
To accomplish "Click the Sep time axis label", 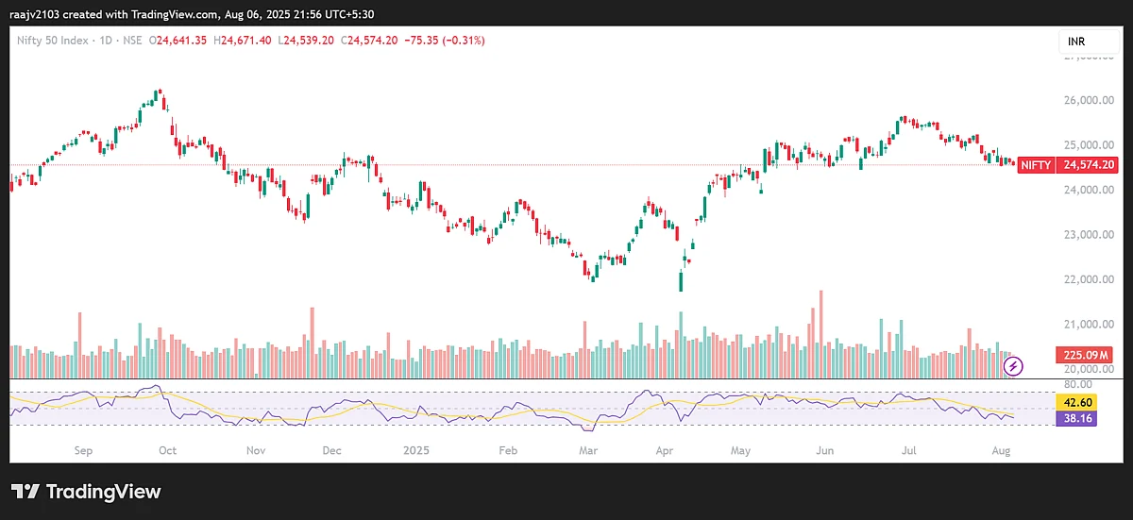I will 83,451.
